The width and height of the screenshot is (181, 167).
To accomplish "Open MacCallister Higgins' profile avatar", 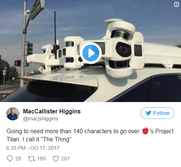I will pyautogui.click(x=13, y=114).
